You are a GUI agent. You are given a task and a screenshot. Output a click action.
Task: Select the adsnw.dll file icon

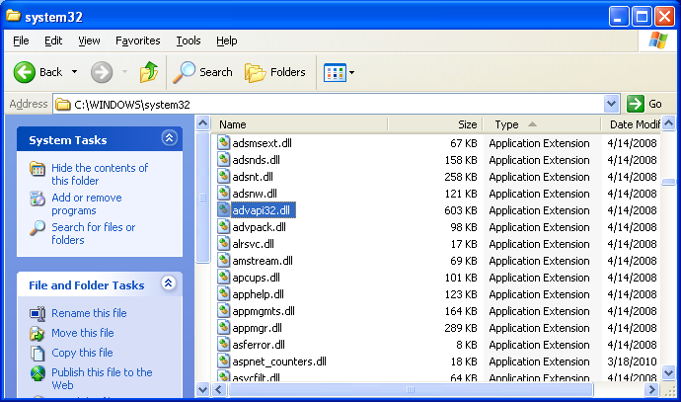(224, 193)
